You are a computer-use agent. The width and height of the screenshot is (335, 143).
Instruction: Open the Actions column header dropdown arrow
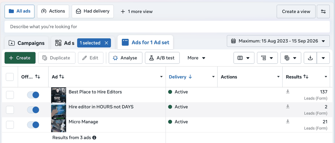pyautogui.click(x=278, y=77)
